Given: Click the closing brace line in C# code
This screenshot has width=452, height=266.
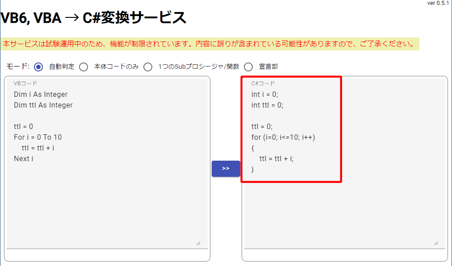Looking at the screenshot, I should pos(252,170).
